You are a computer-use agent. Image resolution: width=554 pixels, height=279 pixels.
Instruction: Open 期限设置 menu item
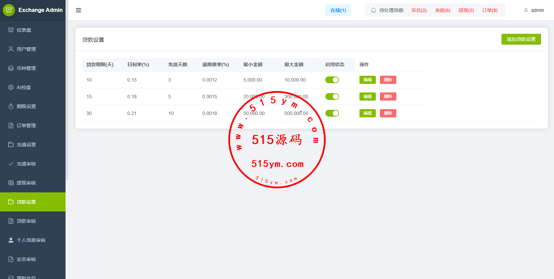point(33,106)
